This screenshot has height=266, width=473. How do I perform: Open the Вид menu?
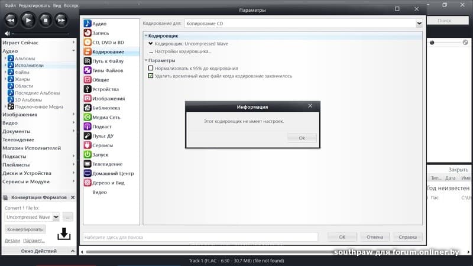pyautogui.click(x=57, y=5)
